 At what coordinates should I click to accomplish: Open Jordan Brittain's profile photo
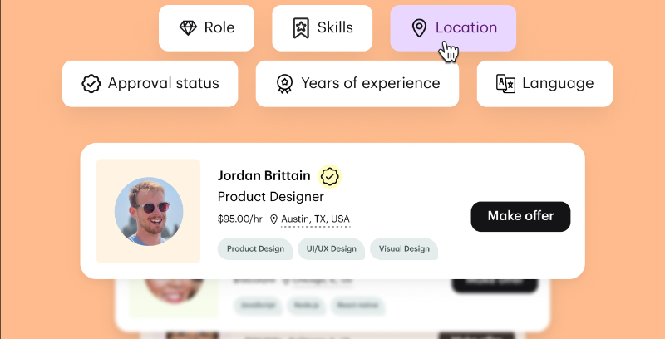click(149, 210)
